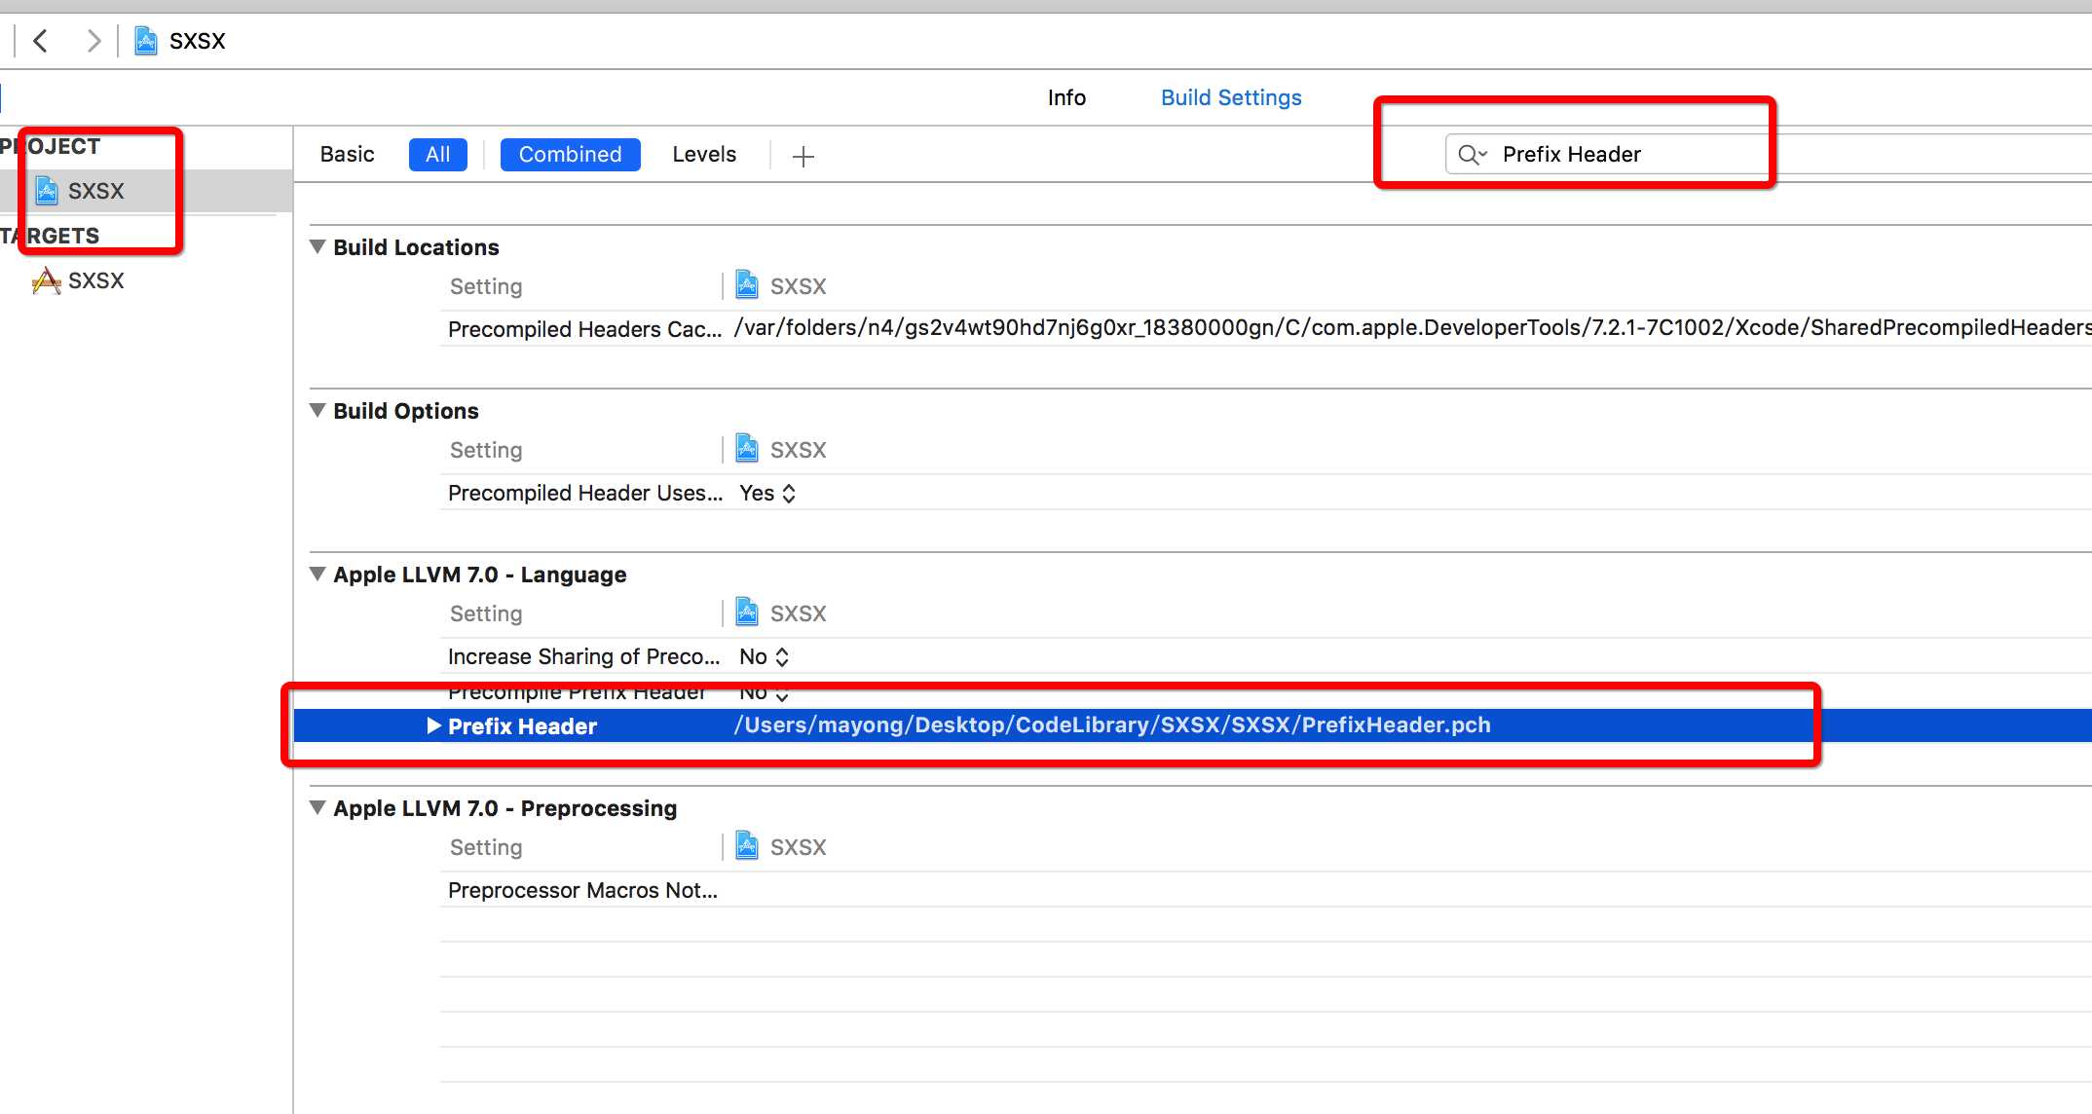
Task: Go back with the left chevron
Action: click(x=40, y=41)
